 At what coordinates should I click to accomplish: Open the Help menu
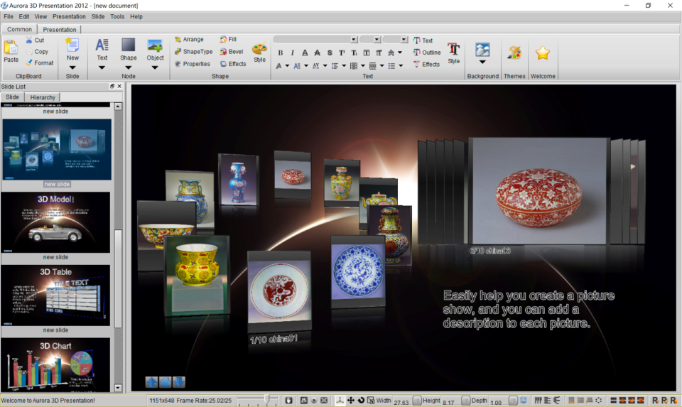pyautogui.click(x=136, y=16)
